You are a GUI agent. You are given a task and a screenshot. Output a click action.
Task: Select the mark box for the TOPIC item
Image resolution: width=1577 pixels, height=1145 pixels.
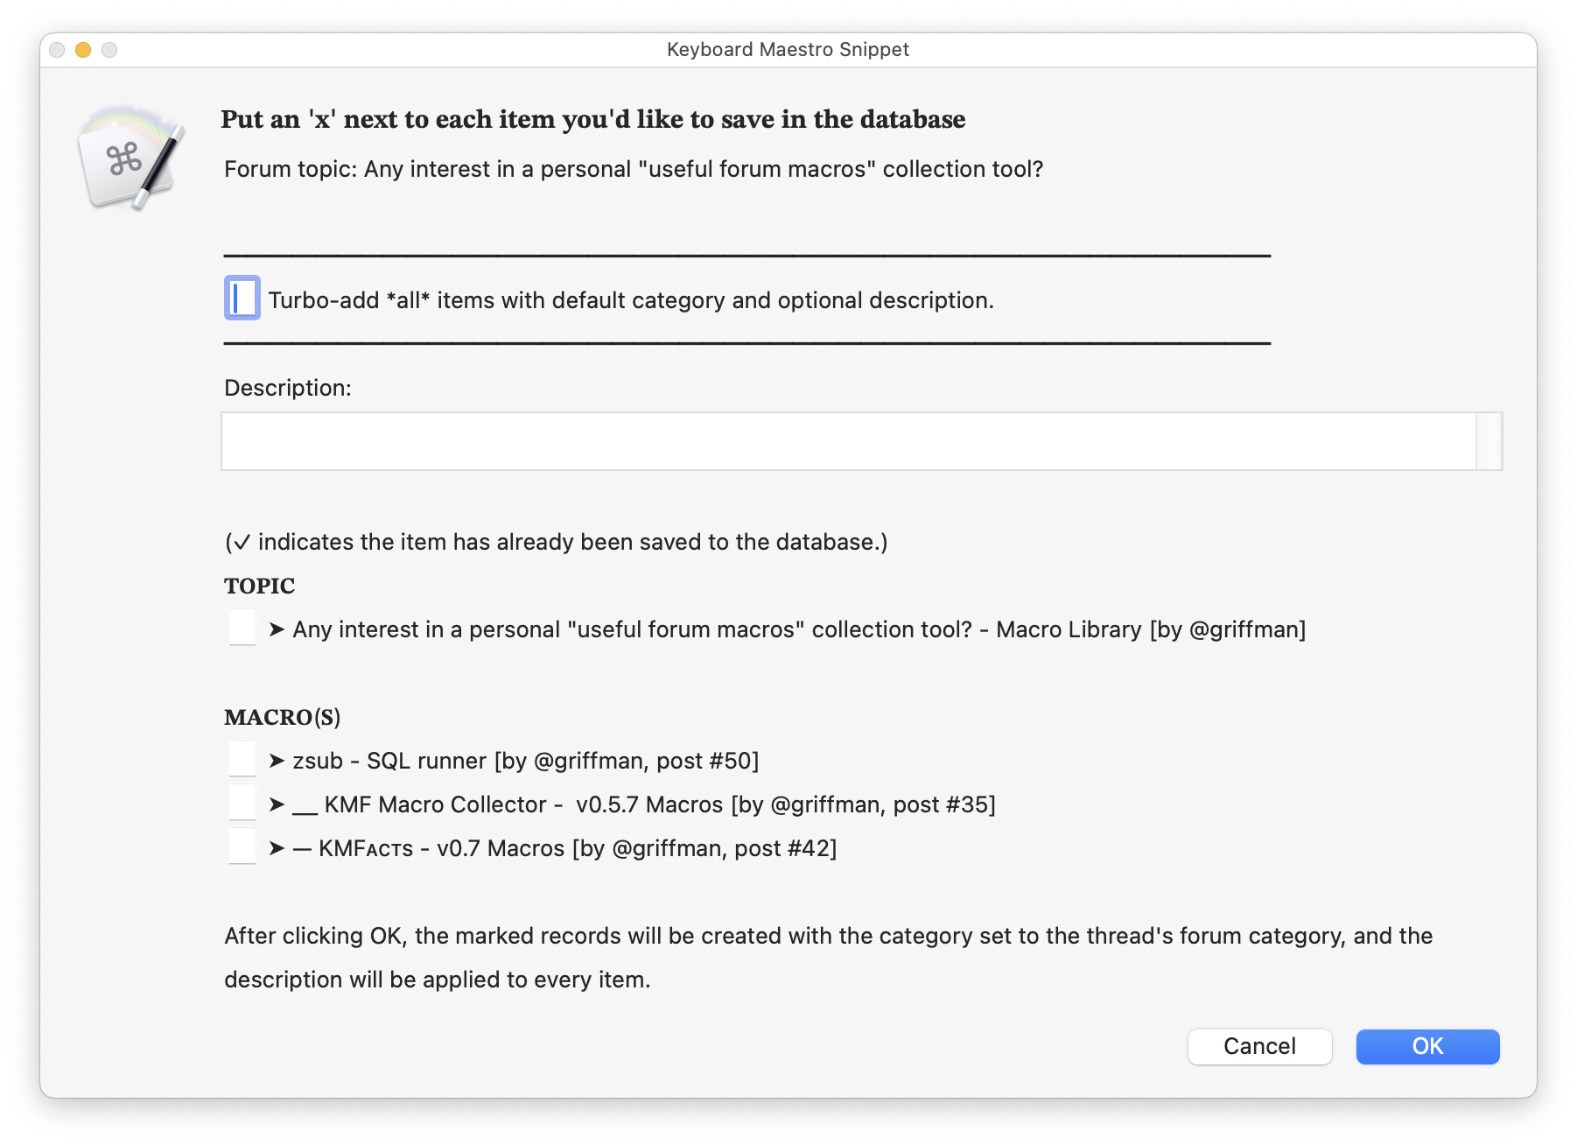point(242,628)
